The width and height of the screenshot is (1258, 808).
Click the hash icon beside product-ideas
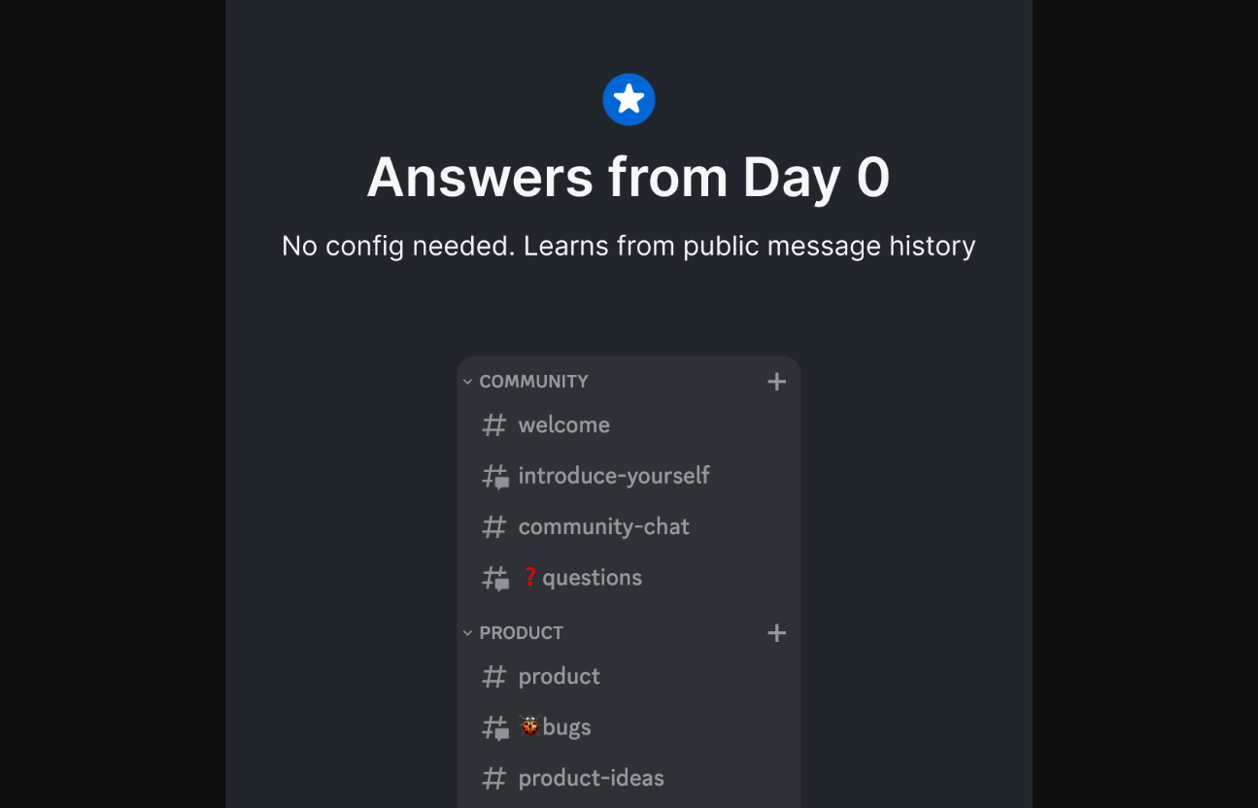(x=494, y=779)
